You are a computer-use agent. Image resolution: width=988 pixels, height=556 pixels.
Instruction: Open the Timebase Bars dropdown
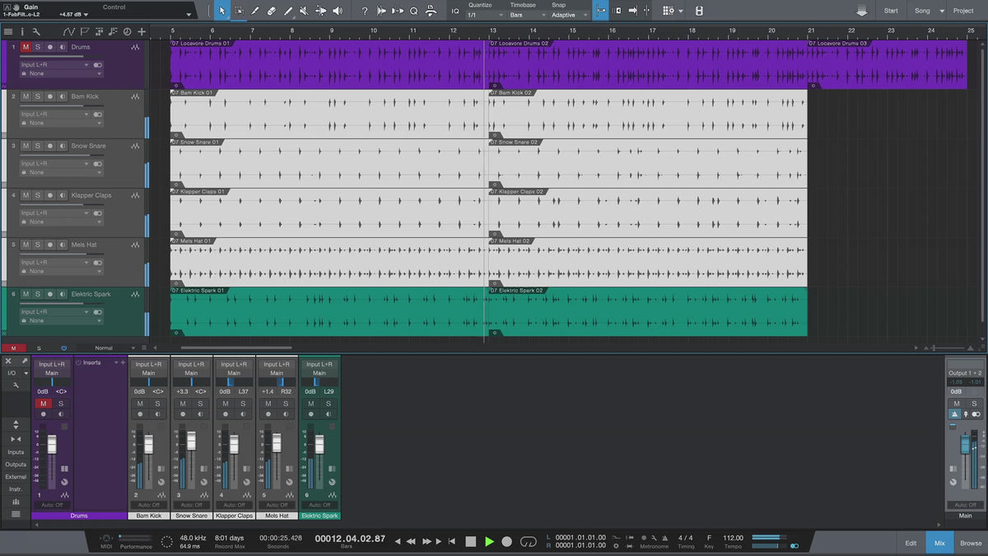524,15
